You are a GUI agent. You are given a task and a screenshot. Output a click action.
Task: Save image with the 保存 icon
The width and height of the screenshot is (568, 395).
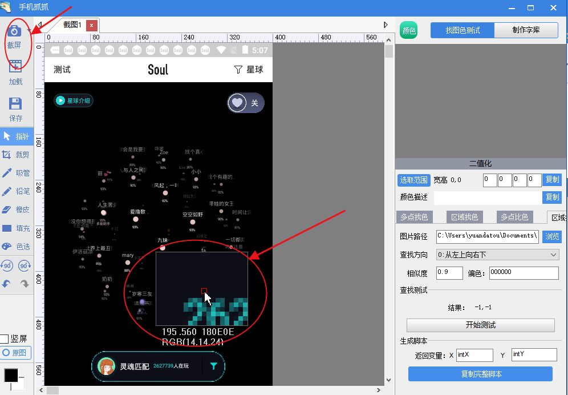point(15,104)
